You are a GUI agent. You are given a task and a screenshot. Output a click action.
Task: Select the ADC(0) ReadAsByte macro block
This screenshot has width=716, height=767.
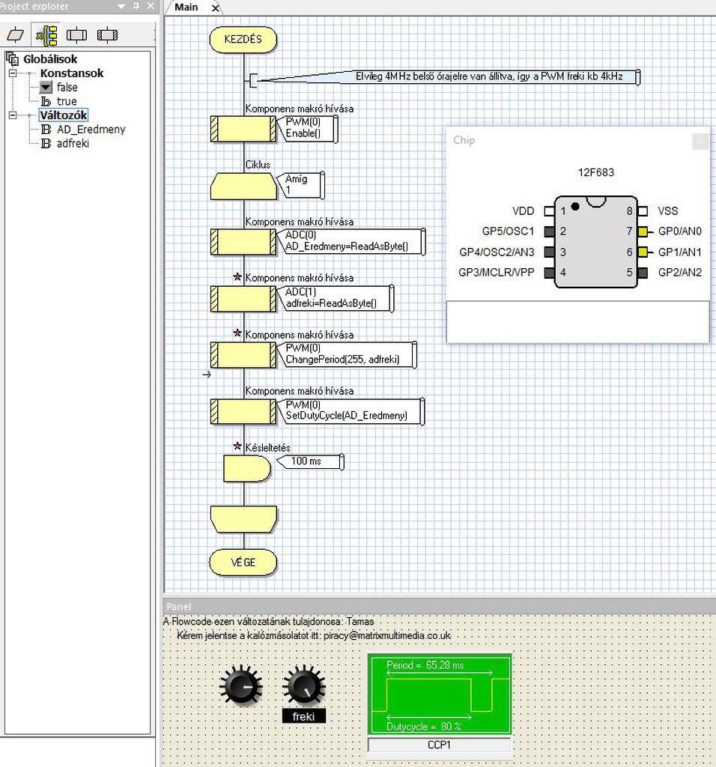(x=243, y=242)
